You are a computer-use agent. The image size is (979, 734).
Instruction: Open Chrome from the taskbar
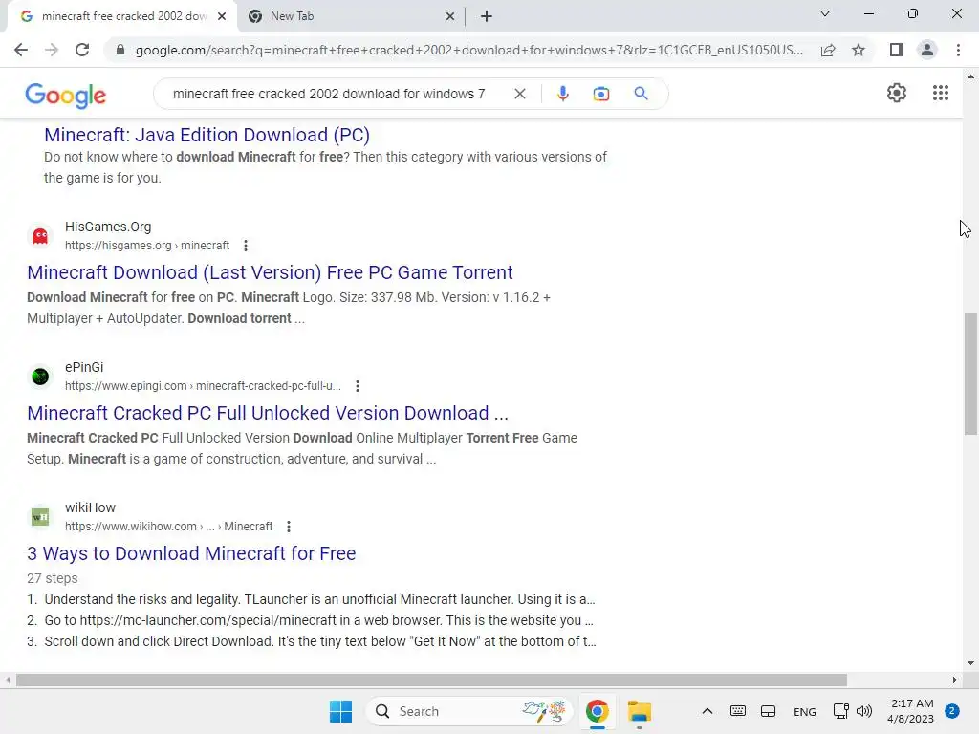point(597,711)
